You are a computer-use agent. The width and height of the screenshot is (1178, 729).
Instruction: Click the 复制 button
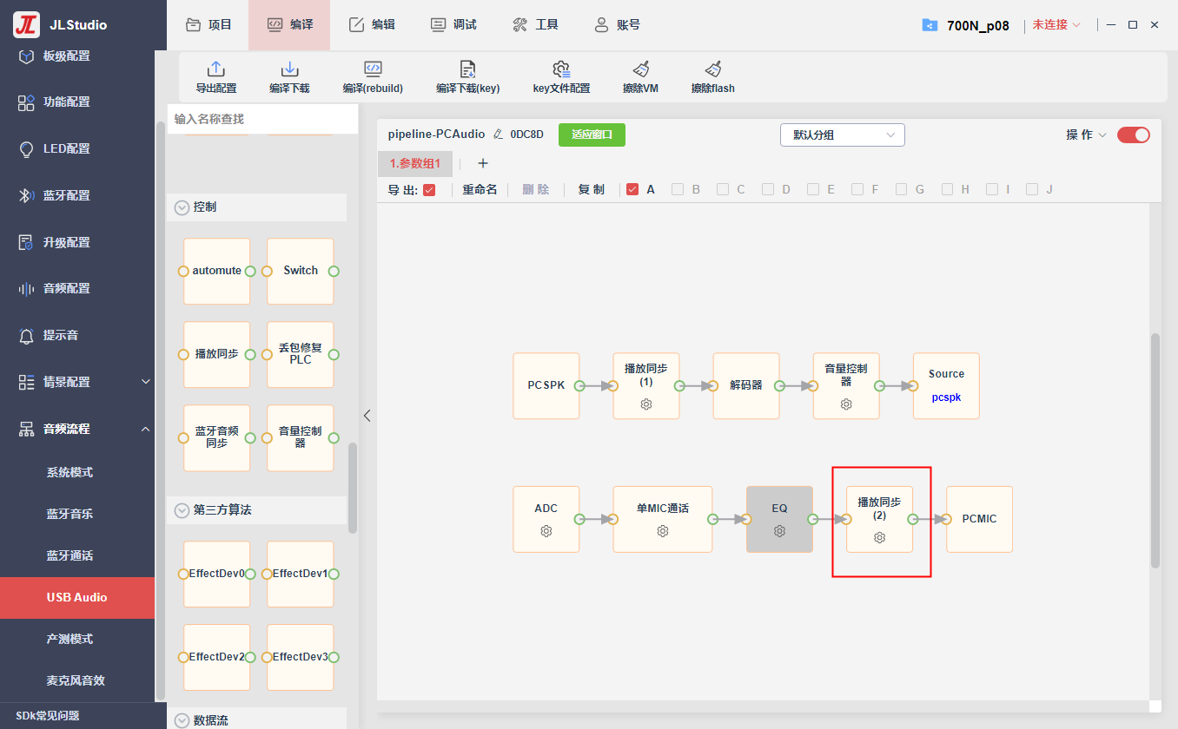[592, 189]
